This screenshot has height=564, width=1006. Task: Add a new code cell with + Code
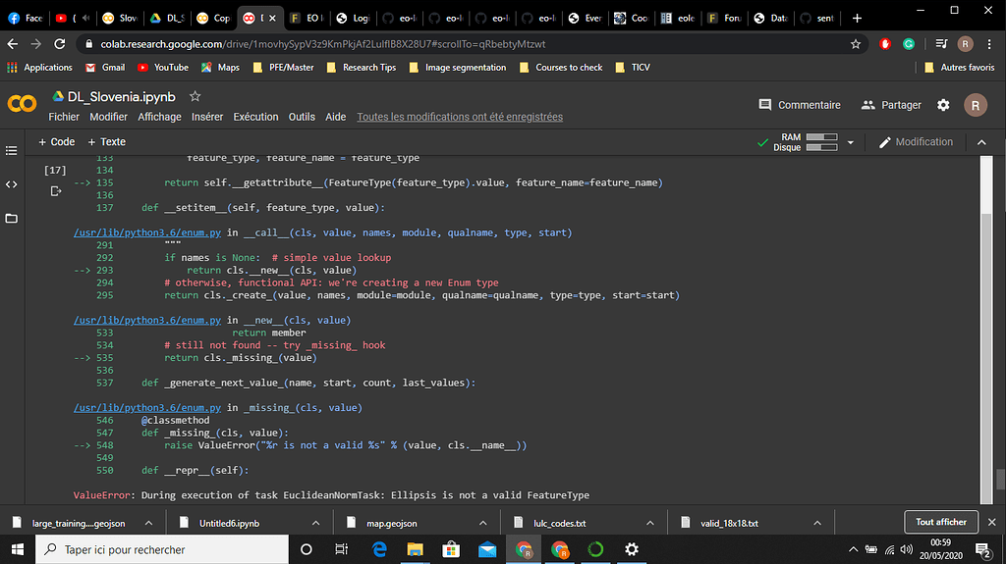pyautogui.click(x=56, y=142)
